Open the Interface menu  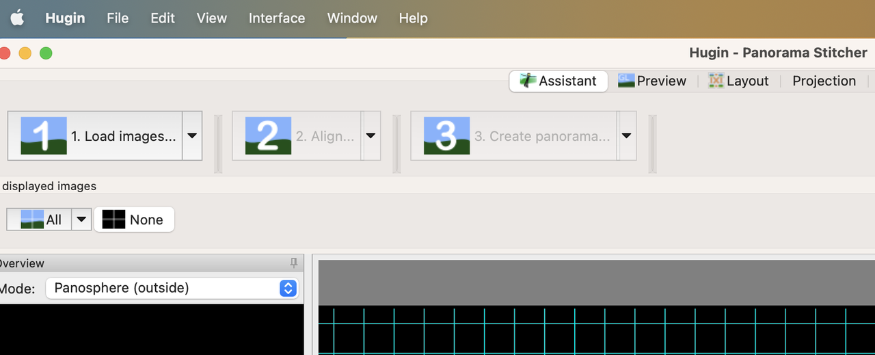point(277,18)
